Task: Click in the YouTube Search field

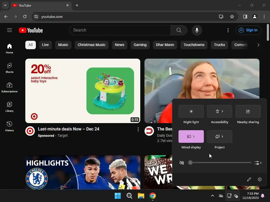Action: pyautogui.click(x=120, y=30)
